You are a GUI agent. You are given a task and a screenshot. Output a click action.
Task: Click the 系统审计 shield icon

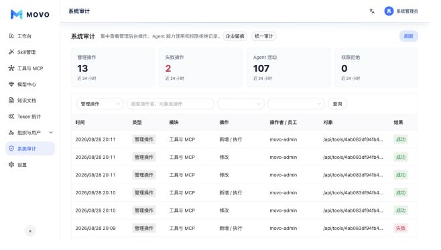(11, 149)
